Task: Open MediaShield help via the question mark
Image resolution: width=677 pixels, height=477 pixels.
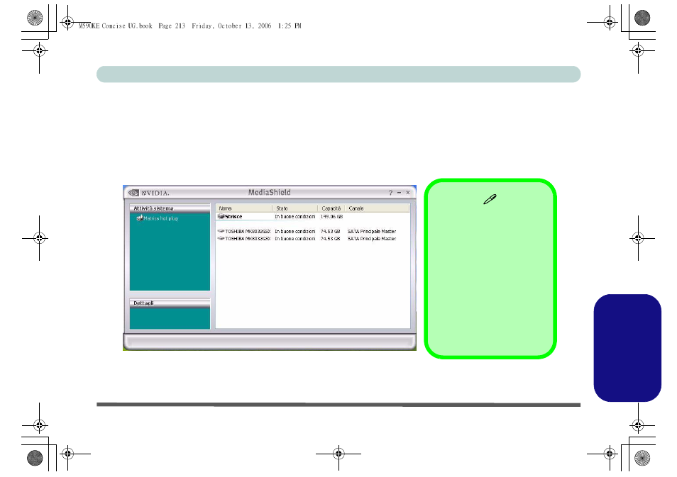Action: click(x=390, y=192)
